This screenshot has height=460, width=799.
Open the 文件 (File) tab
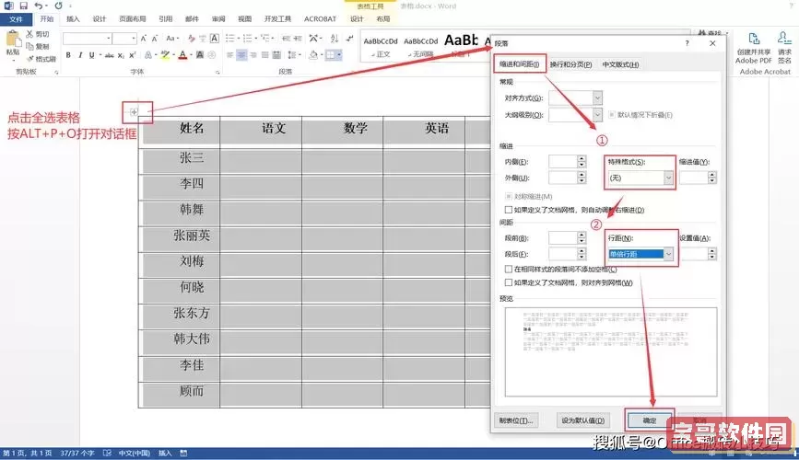point(16,19)
